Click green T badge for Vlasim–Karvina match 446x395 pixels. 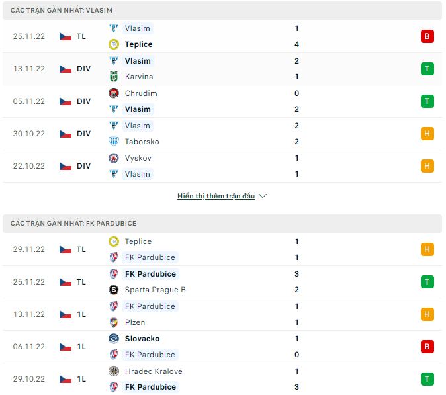pos(427,69)
